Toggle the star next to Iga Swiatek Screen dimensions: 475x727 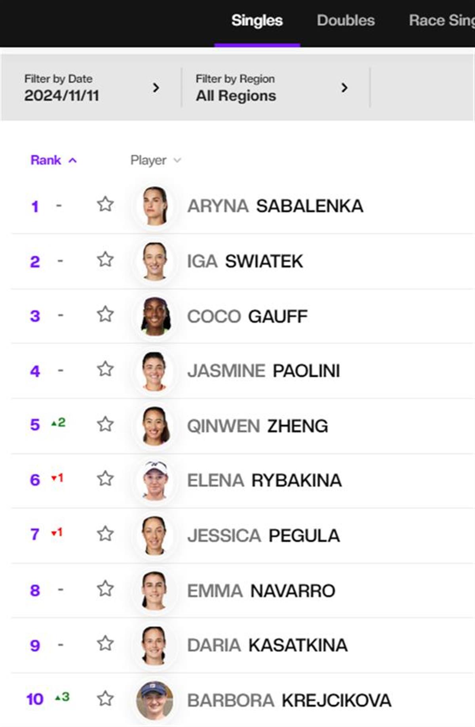tap(105, 260)
